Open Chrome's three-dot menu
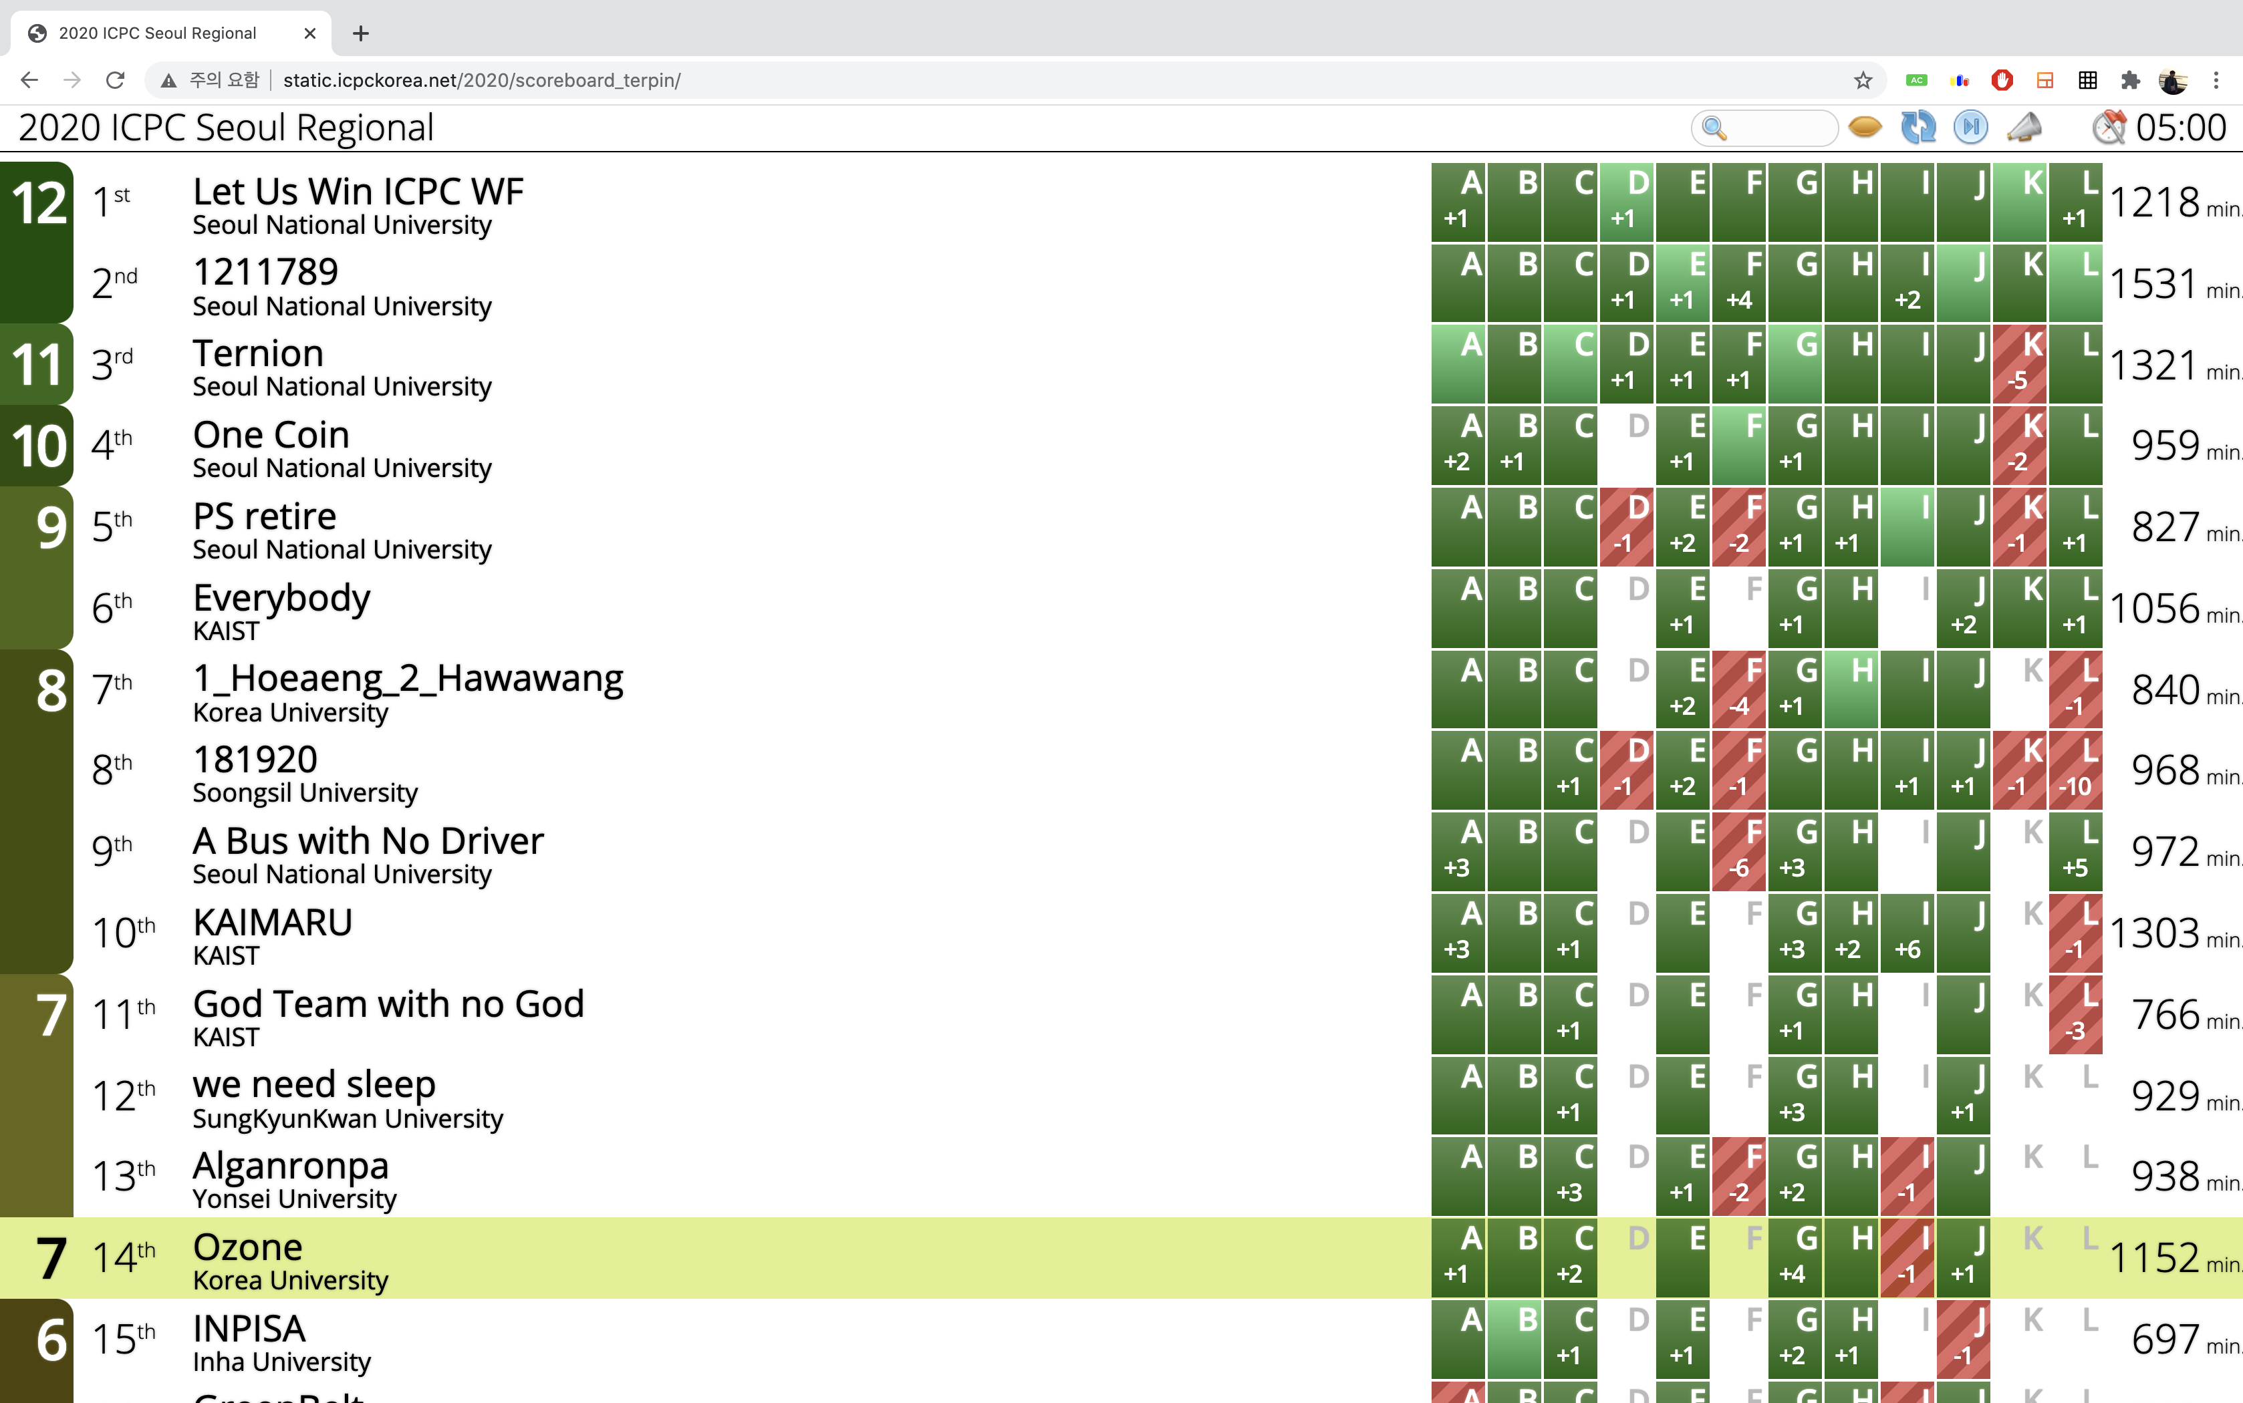 [x=2216, y=81]
